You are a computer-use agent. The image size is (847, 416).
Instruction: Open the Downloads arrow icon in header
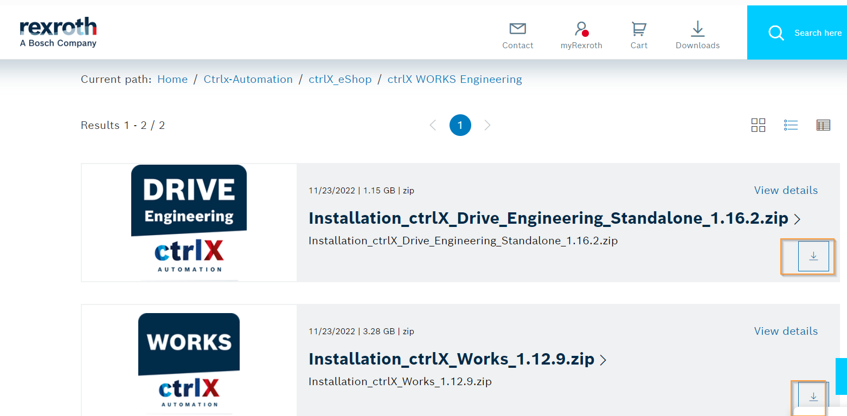(x=698, y=29)
